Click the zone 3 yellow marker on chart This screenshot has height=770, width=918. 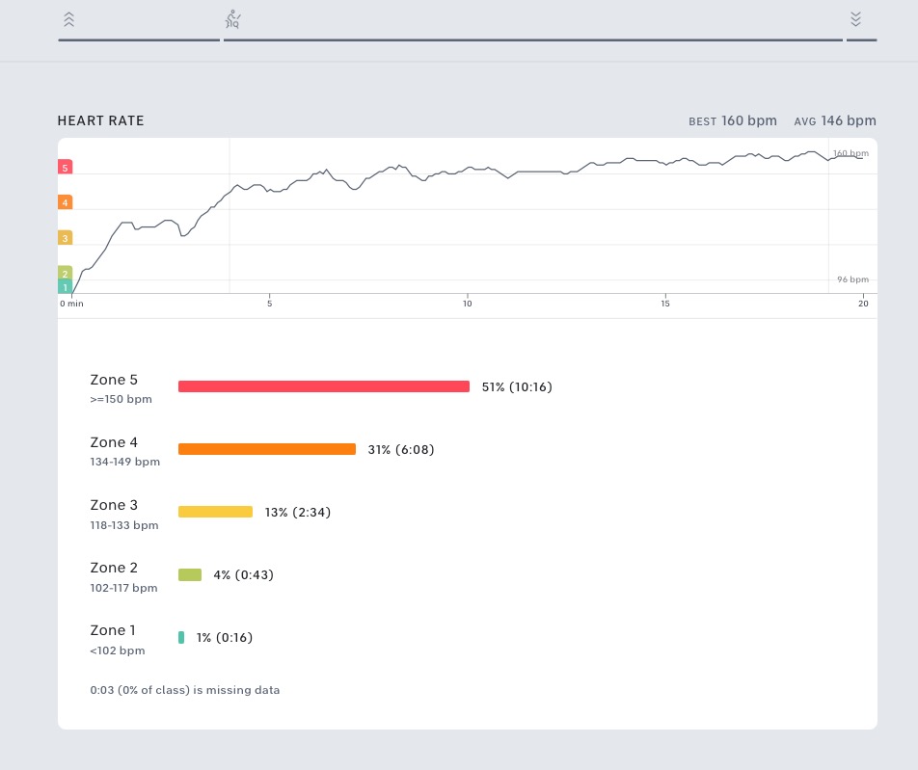point(65,237)
